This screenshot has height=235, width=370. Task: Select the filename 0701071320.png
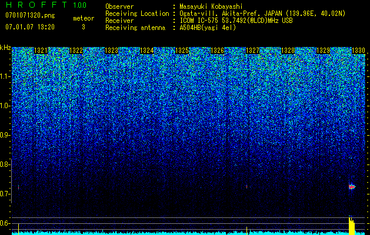pos(30,15)
